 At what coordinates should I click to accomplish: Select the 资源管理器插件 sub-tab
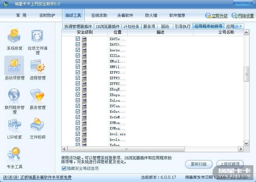coord(78,26)
